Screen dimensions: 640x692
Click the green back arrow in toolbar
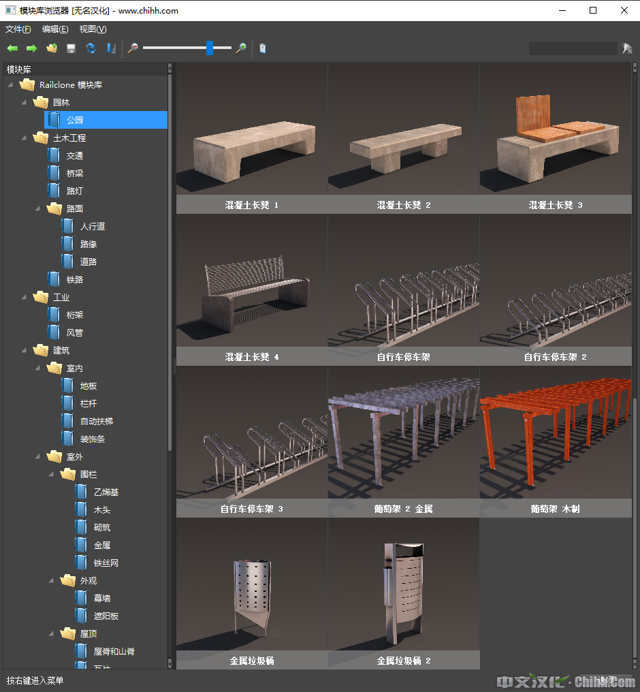tap(12, 48)
